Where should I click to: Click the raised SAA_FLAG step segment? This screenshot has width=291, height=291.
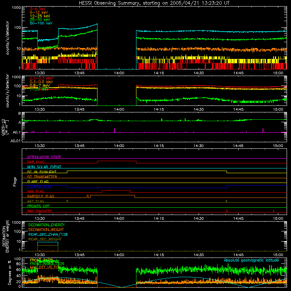click(116, 190)
